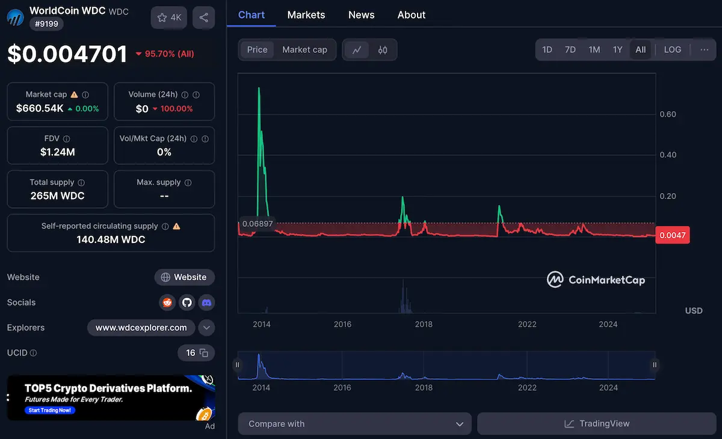The image size is (722, 439).
Task: Click the 265M WDC total supply
Action: tap(58, 196)
